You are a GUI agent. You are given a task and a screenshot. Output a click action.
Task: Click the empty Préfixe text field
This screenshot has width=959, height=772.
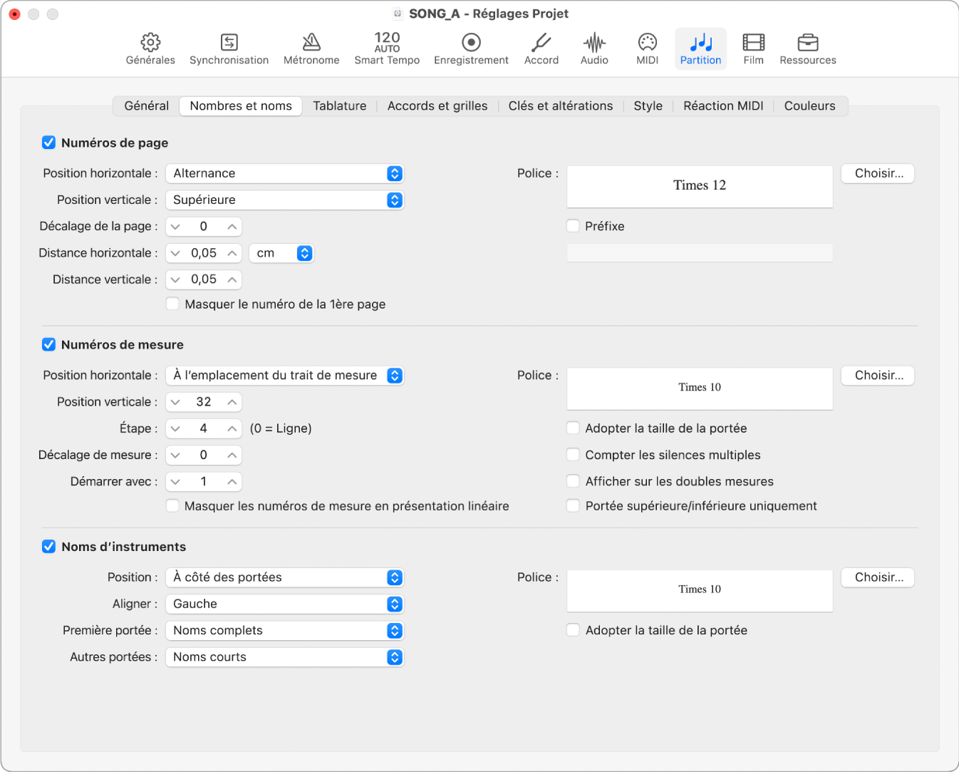(699, 253)
